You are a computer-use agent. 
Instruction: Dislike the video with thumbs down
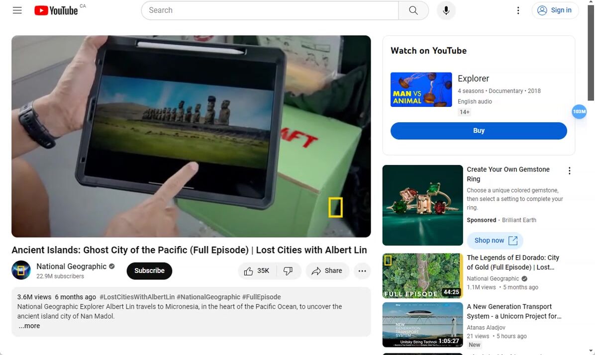tap(288, 271)
